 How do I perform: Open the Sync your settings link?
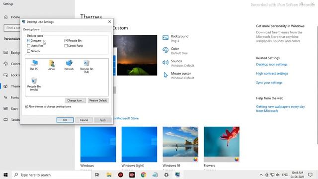click(x=269, y=83)
